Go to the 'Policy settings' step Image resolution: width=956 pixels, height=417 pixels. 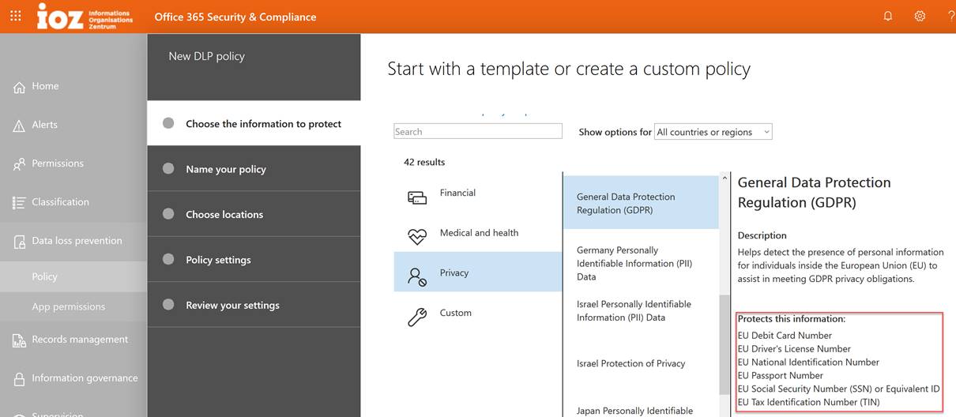click(254, 260)
